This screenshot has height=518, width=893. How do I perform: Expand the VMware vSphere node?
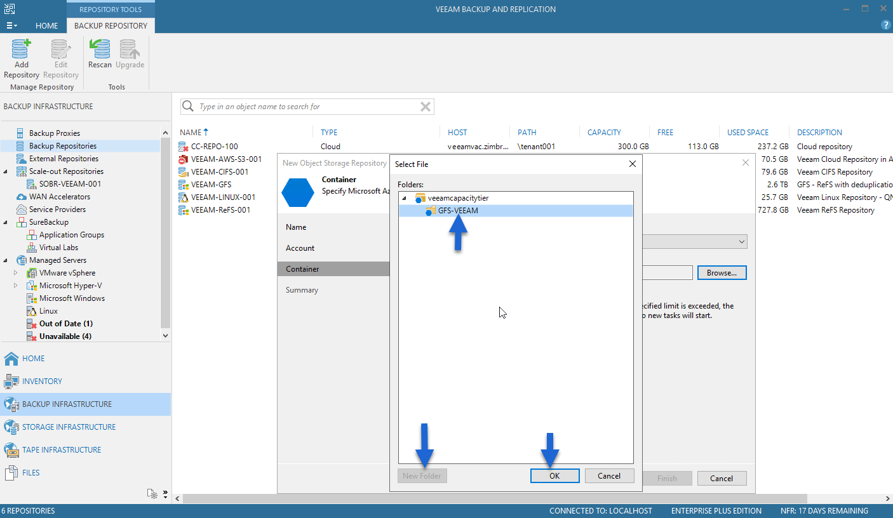click(16, 273)
